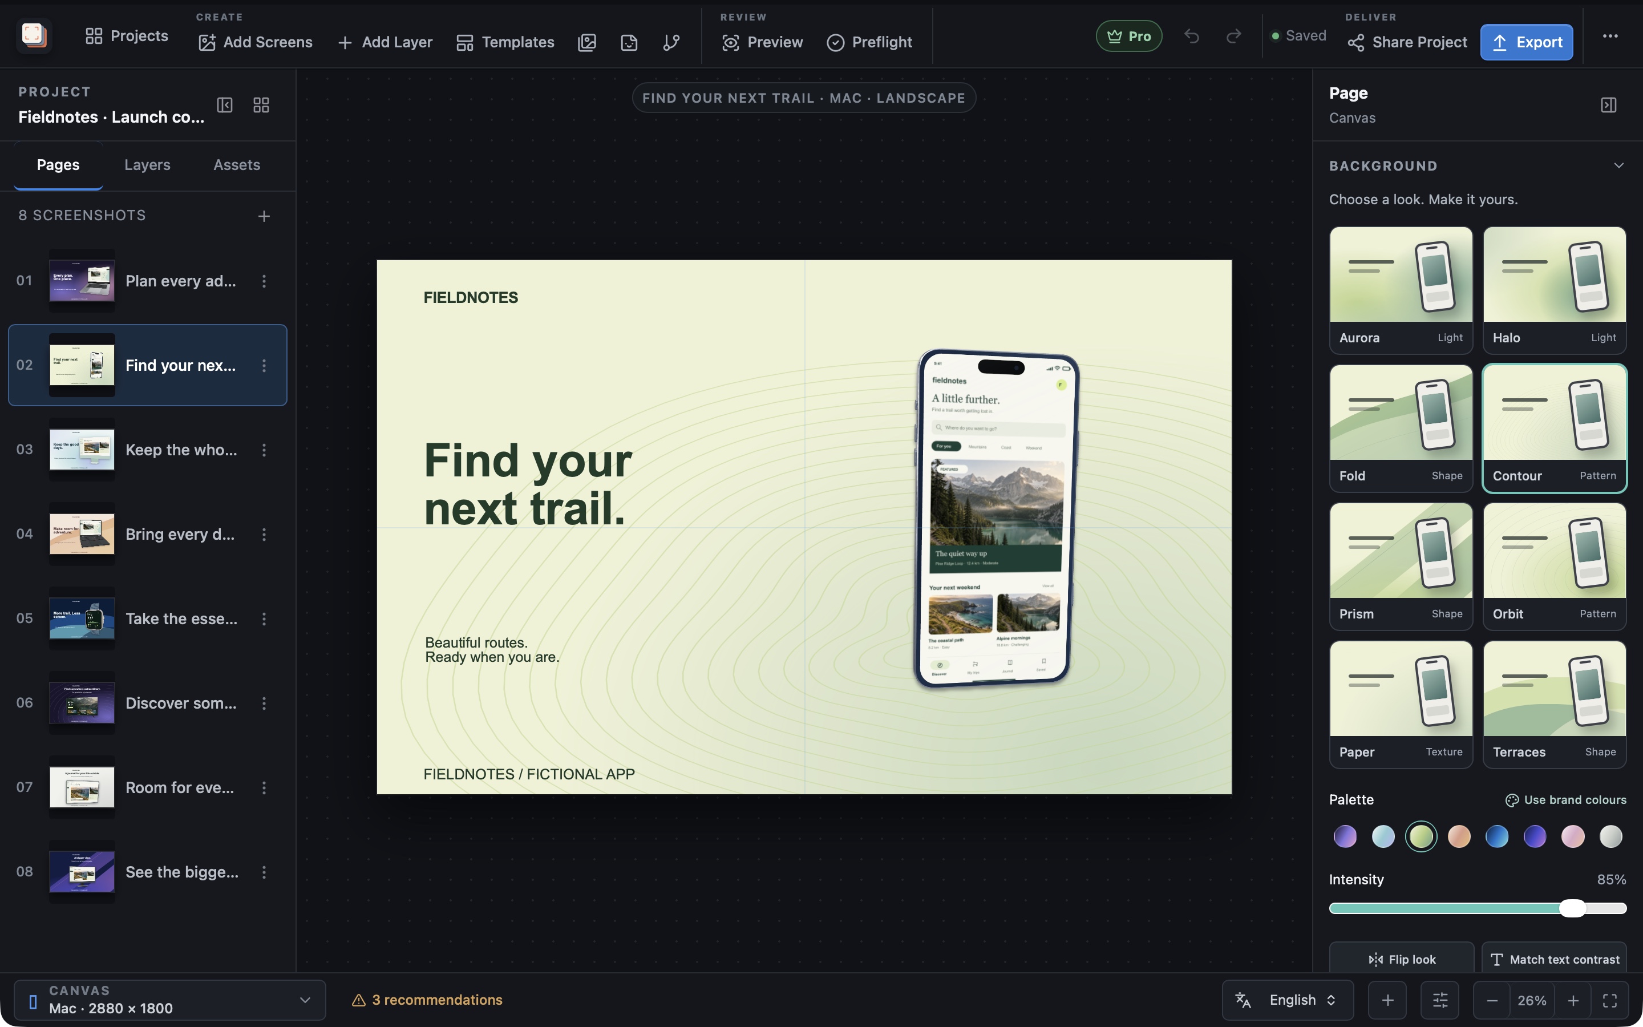
Task: Pick the grey palette swatch
Action: pos(1610,836)
